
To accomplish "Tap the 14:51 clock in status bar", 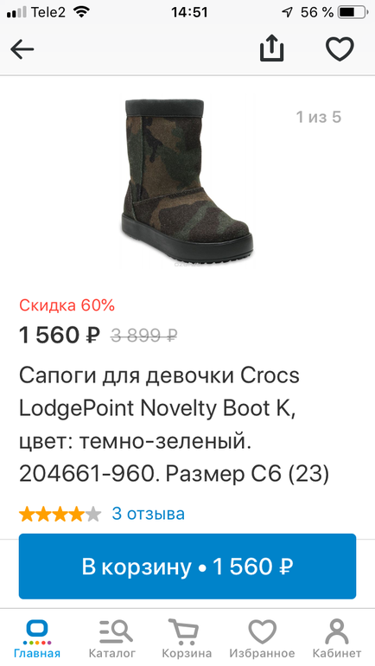I will pyautogui.click(x=189, y=12).
